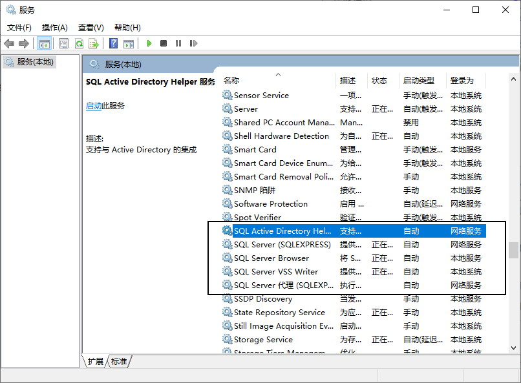
Task: Open the Properties toolbar icon
Action: [x=63, y=43]
